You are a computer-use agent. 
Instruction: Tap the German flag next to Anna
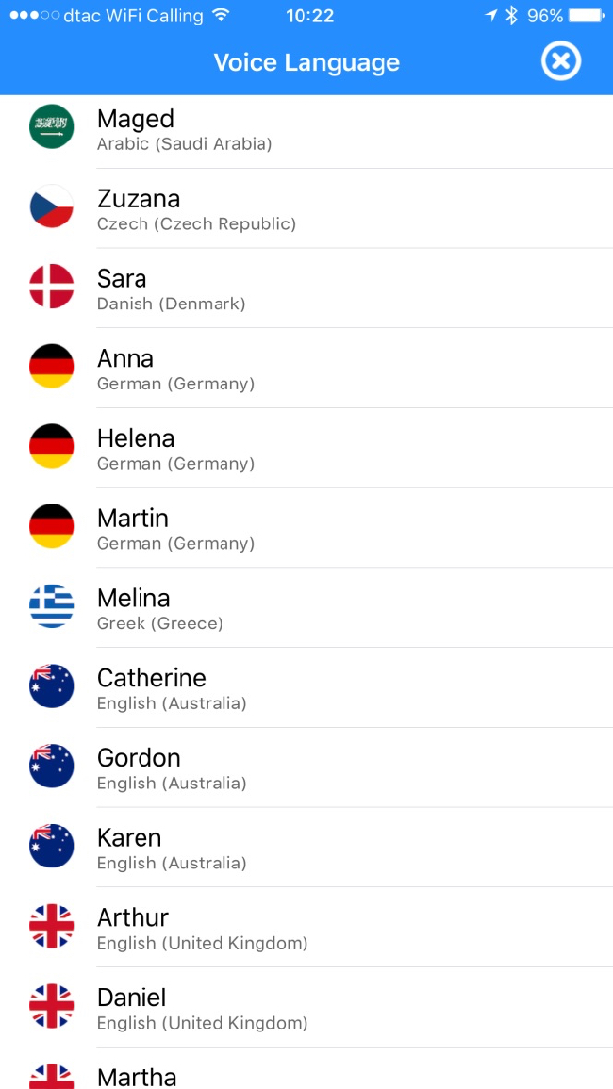(52, 366)
